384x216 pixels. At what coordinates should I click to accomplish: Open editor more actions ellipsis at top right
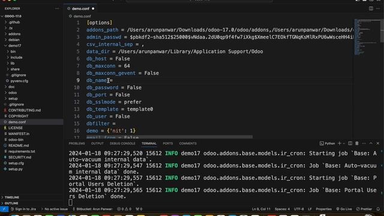(x=378, y=8)
